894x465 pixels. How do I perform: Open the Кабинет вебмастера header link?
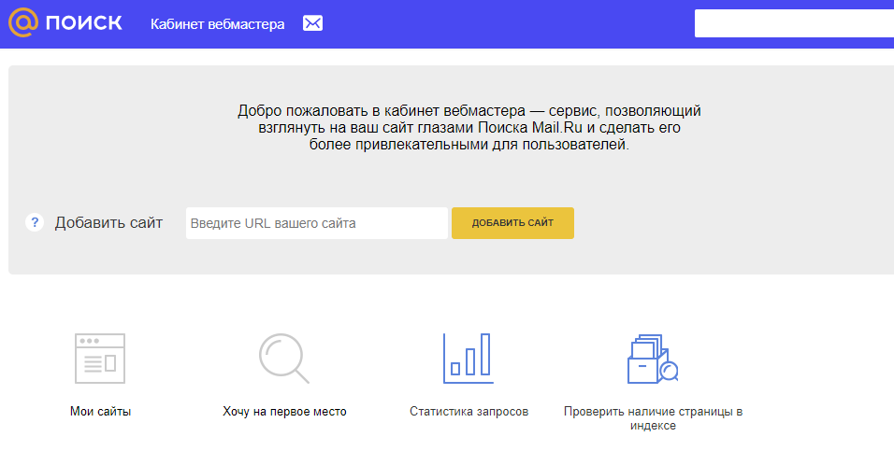click(x=217, y=24)
